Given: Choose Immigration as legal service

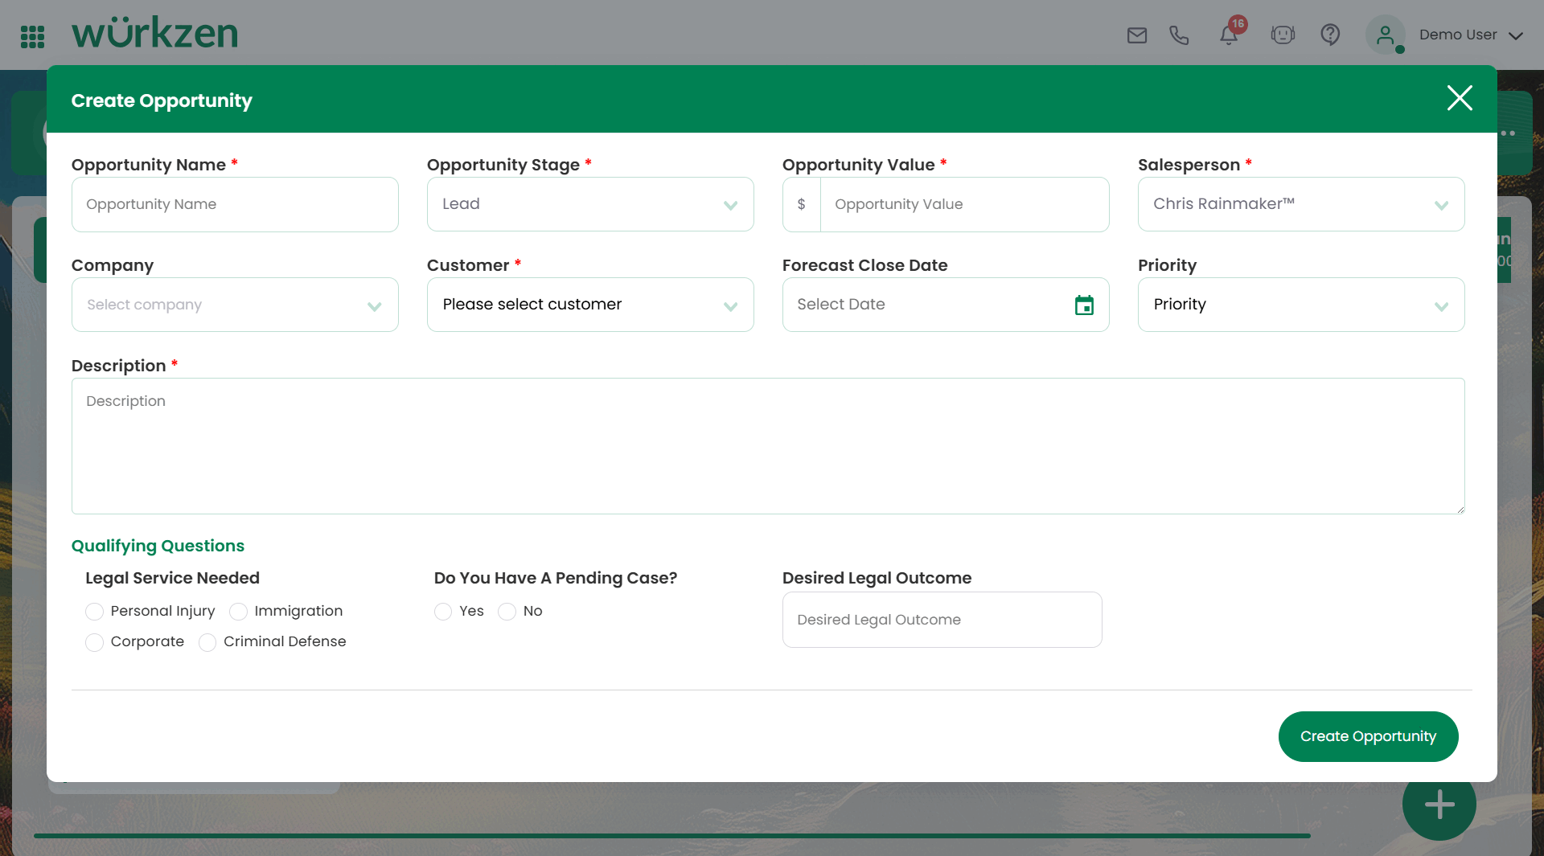Looking at the screenshot, I should [x=239, y=612].
